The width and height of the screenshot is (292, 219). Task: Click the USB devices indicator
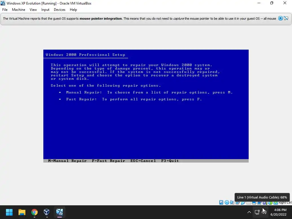[x=243, y=203]
